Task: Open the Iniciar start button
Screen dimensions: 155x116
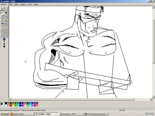Action: pyautogui.click(x=5, y=114)
